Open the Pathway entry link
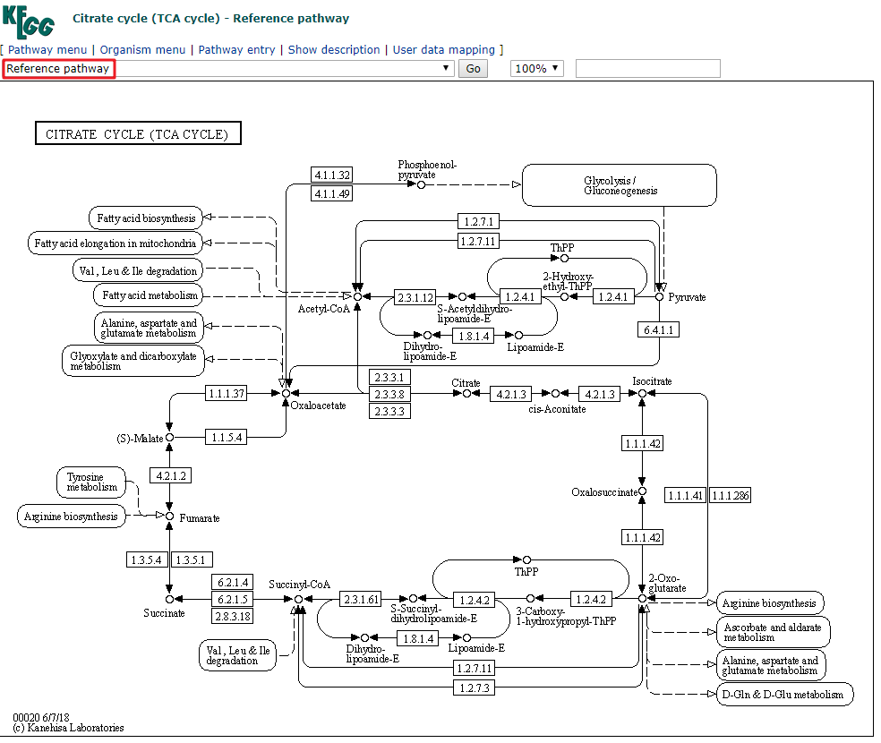 [x=236, y=49]
